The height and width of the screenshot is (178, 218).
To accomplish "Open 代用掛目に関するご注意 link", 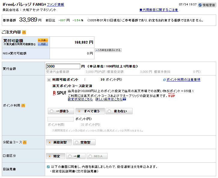I will [158, 10].
